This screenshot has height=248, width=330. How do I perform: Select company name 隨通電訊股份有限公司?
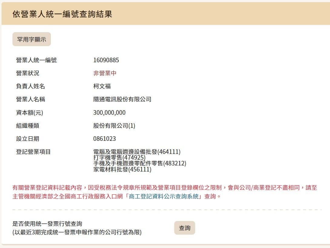pyautogui.click(x=122, y=99)
